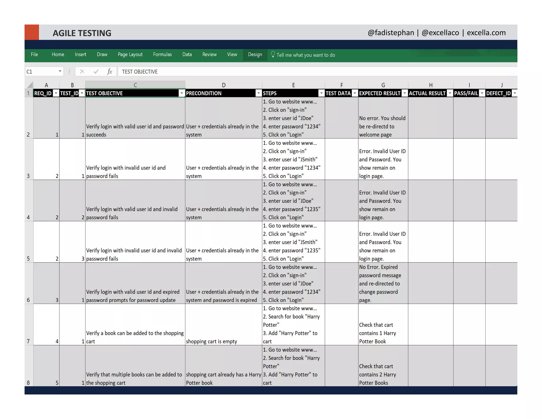Click the Cancel X icon in formula bar
This screenshot has width=542, height=419.
point(82,72)
